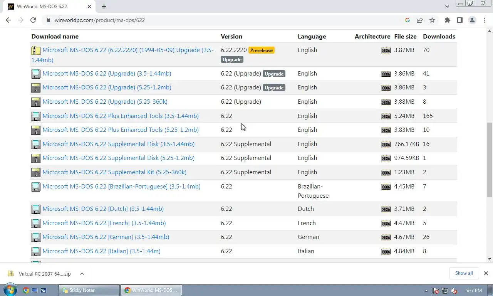Open MS-DOS 6.22 (Upgrade) (3.5-1.44mb) link
Screen dimensions: 493x296
(x=107, y=73)
